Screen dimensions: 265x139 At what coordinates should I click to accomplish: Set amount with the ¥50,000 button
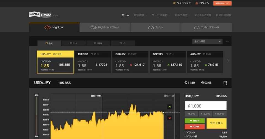click(x=220, y=114)
